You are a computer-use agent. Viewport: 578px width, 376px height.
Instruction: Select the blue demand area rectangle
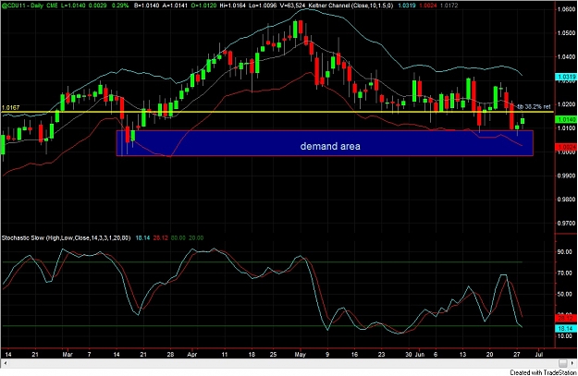coord(325,143)
